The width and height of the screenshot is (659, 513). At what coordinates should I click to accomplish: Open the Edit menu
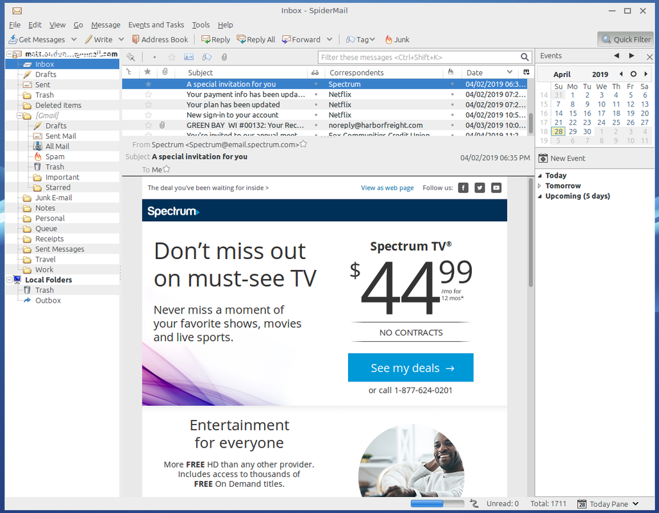[35, 25]
